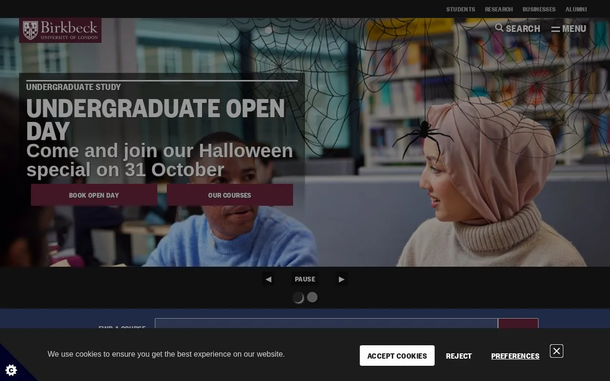Image resolution: width=610 pixels, height=381 pixels.
Task: Open Our Courses button
Action: point(230,195)
